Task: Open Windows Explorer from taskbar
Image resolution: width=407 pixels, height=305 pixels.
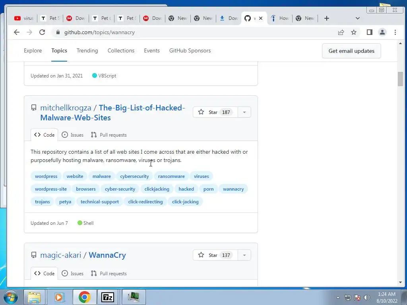Action: 34,297
